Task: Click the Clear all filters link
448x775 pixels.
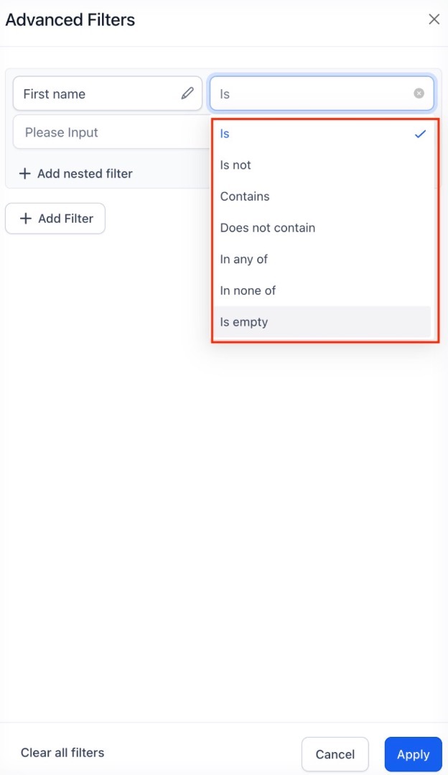Action: click(62, 753)
